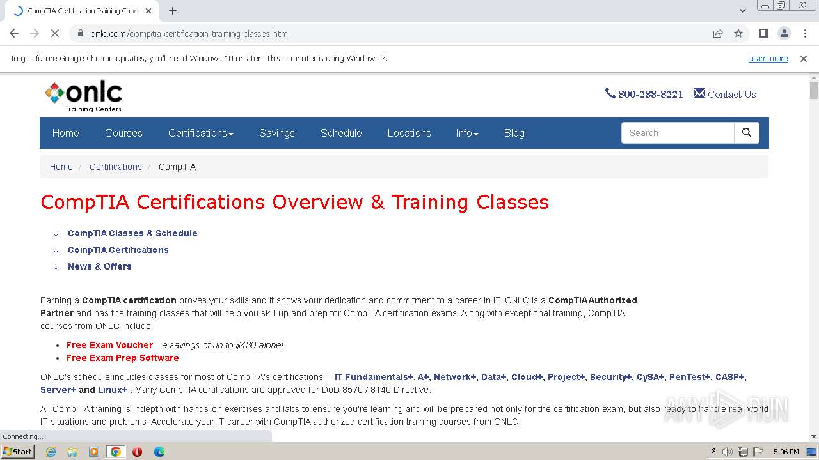Dismiss the Chrome update notice

pyautogui.click(x=804, y=58)
